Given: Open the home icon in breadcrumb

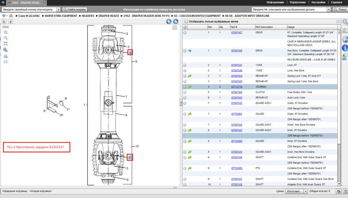Looking at the screenshot, I should pos(11,16).
